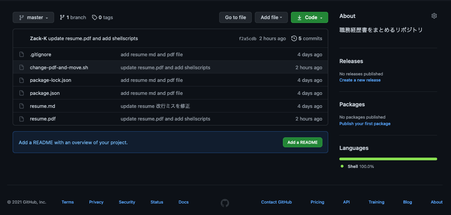Image resolution: width=451 pixels, height=215 pixels.
Task: Open Training footer link
Action: click(376, 202)
